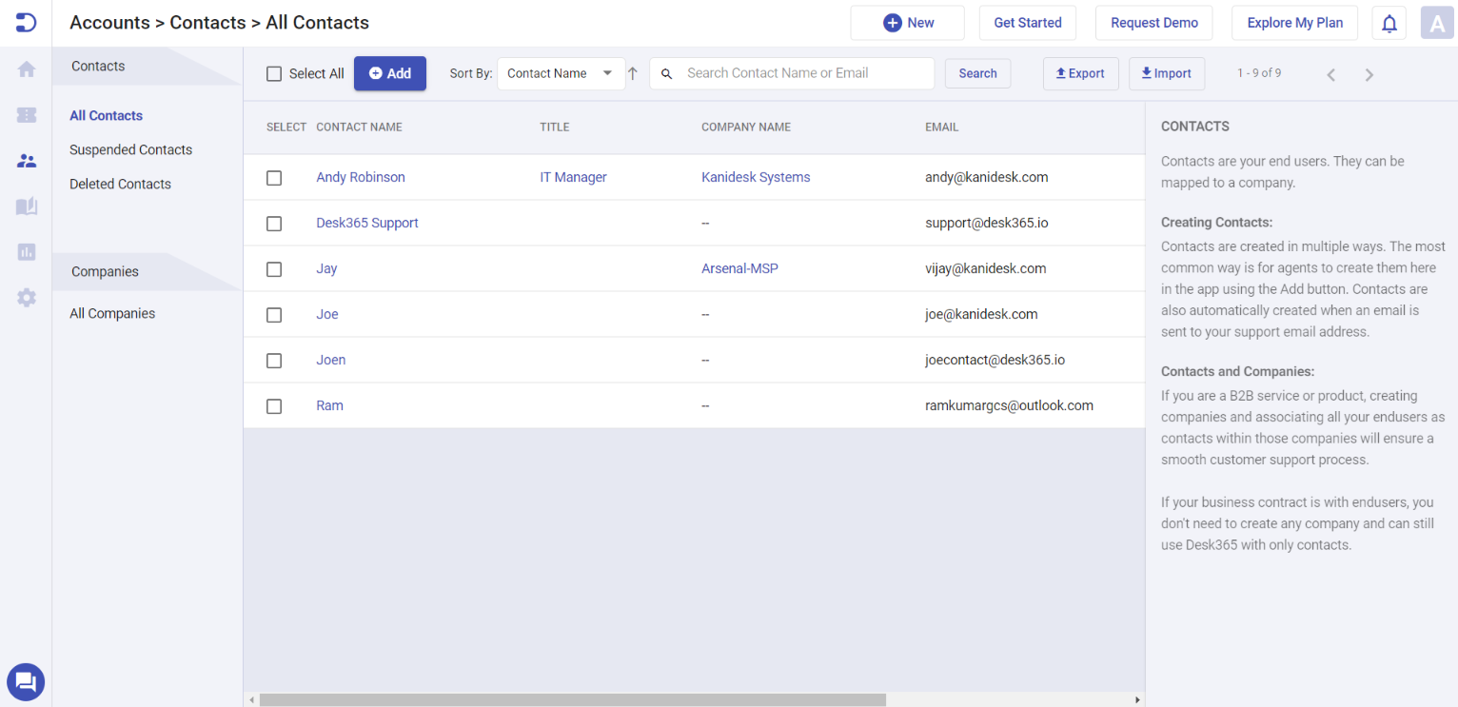This screenshot has width=1458, height=707.
Task: Select the Tickets icon in the left navigation
Action: tap(26, 114)
